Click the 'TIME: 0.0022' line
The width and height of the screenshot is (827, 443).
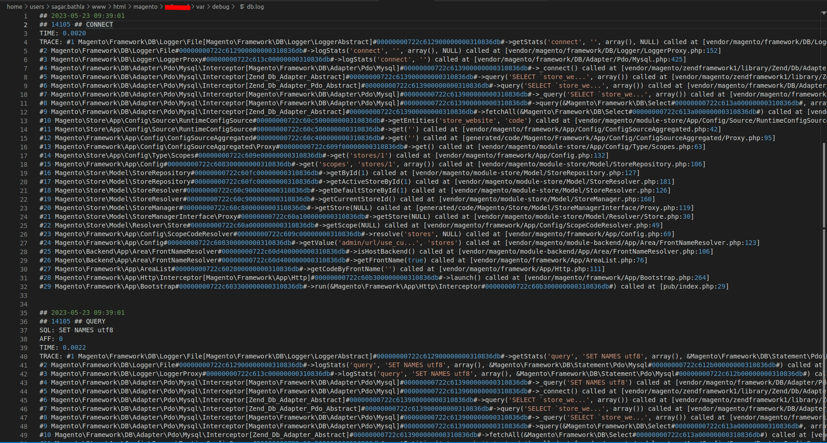click(x=63, y=347)
